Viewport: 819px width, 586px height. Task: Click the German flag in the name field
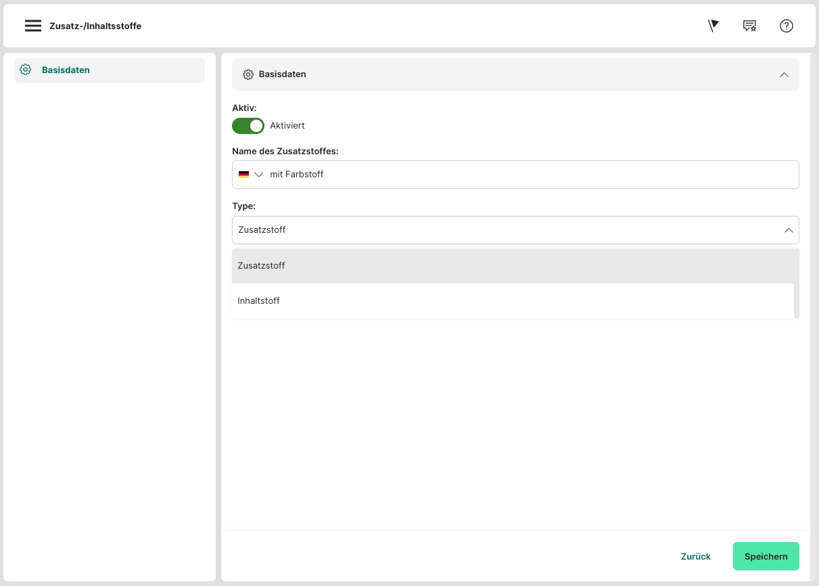[x=243, y=175]
